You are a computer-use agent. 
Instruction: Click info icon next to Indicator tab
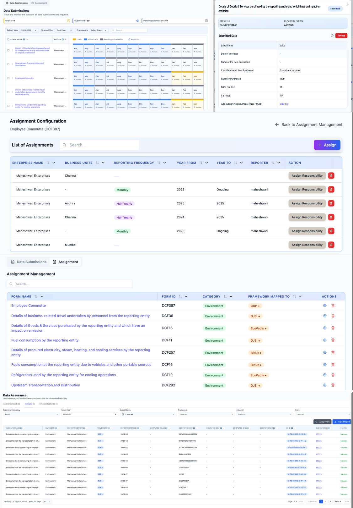(x=34, y=404)
